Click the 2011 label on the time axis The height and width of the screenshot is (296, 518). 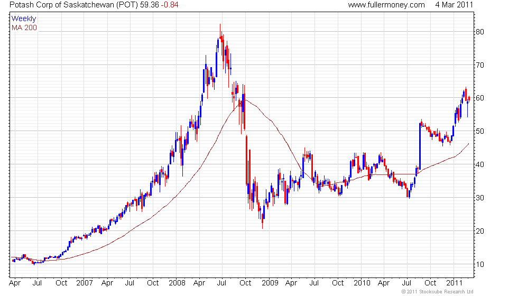coord(454,283)
